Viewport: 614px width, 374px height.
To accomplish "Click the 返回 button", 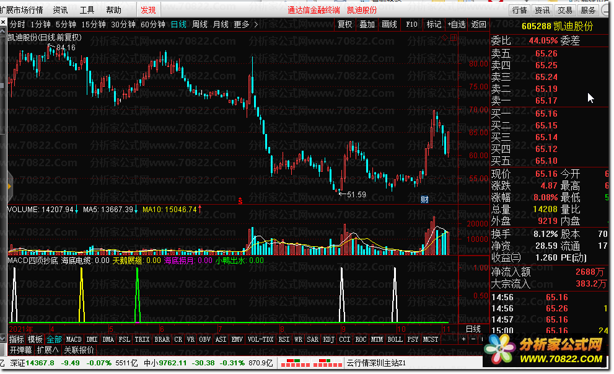I will point(478,24).
